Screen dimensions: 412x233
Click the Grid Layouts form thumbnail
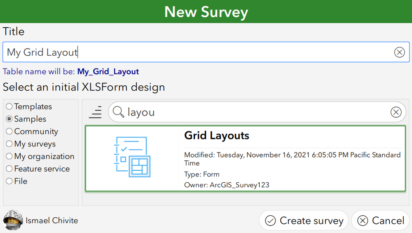pos(132,158)
